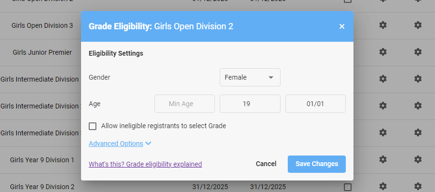Select the Girls Junior Premier grade name
Image resolution: width=435 pixels, height=192 pixels.
pos(42,52)
